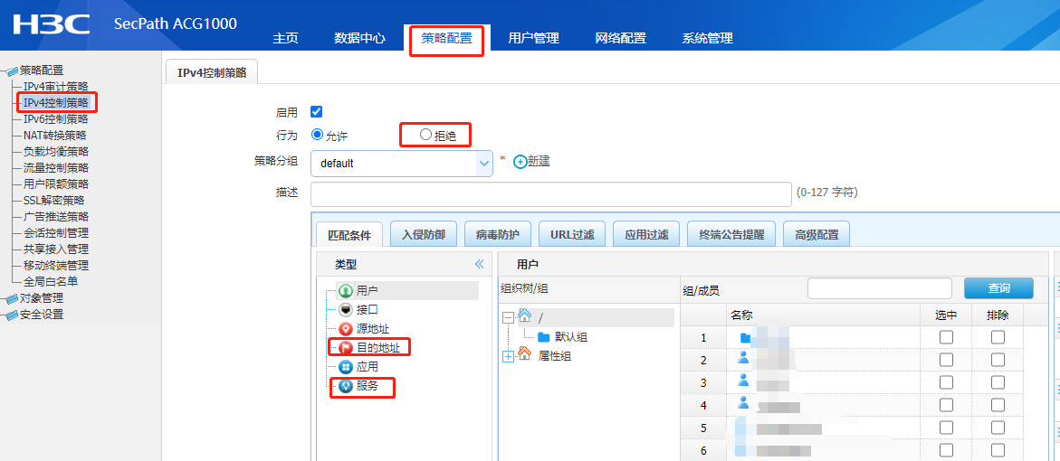Click the root house icon in 组织树
This screenshot has width=1060, height=461.
click(x=525, y=315)
